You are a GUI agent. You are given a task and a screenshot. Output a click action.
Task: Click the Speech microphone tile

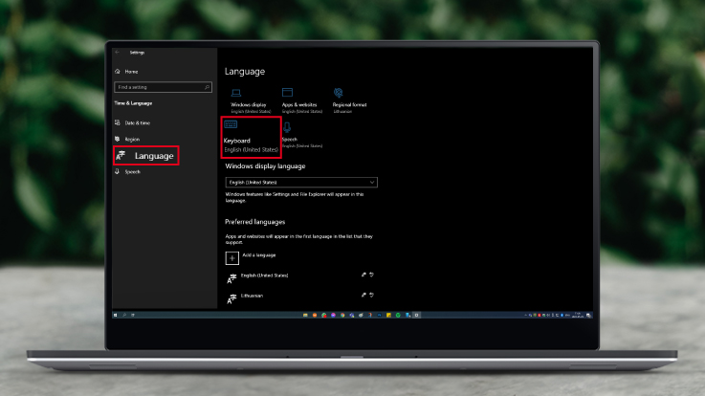288,127
